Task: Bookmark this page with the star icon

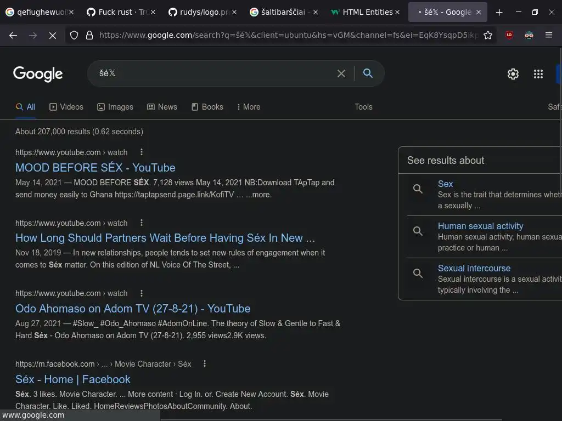Action: (x=487, y=35)
